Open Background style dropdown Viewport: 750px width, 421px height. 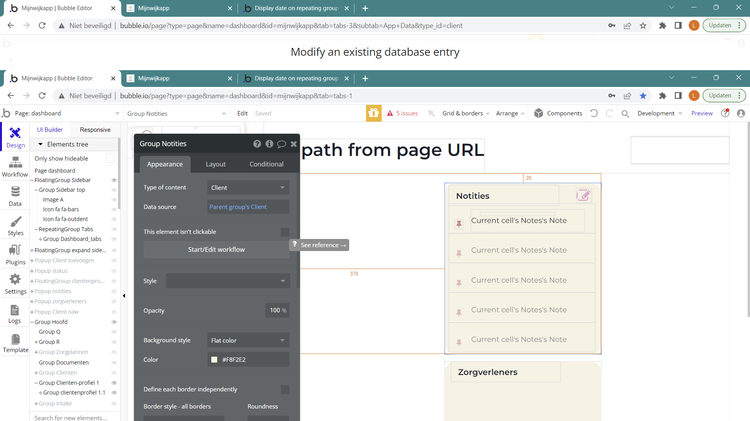click(x=248, y=340)
